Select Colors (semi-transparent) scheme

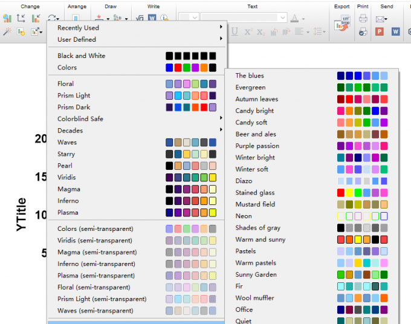137,228
